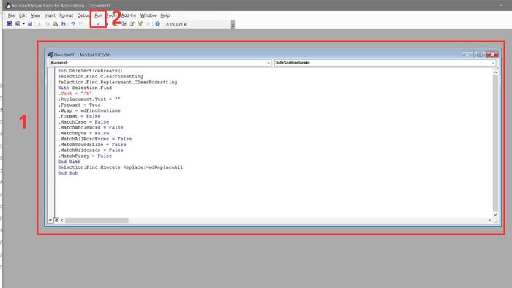The height and width of the screenshot is (288, 512).
Task: Open Visual Basic Help question icon
Action: [157, 24]
